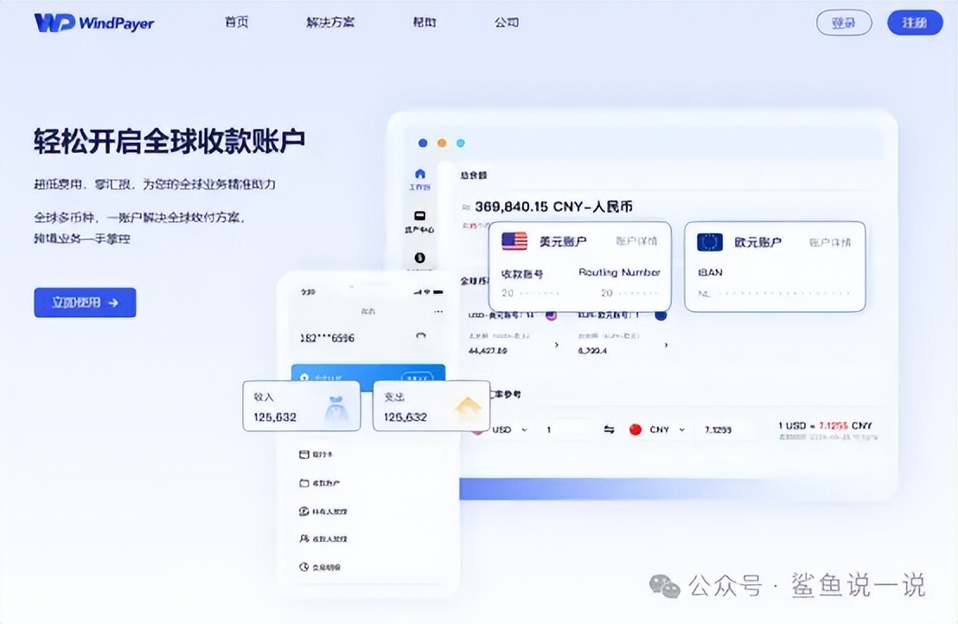Viewport: 958px width, 624px height.
Task: Open the 公司 nav item
Action: pos(507,22)
